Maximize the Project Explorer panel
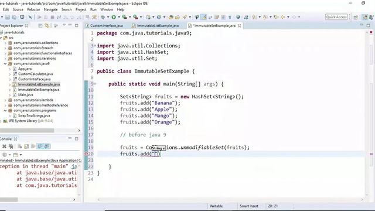This screenshot has width=375, height=211. [x=77, y=25]
